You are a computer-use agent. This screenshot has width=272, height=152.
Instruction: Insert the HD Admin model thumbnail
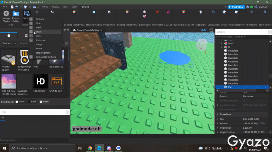pos(41,81)
